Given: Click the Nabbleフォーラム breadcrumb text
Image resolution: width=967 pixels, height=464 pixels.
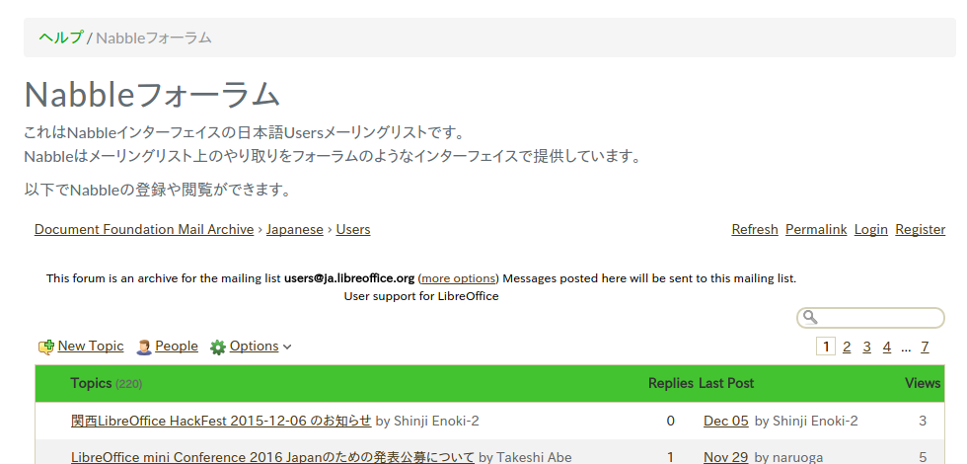Looking at the screenshot, I should 154,38.
